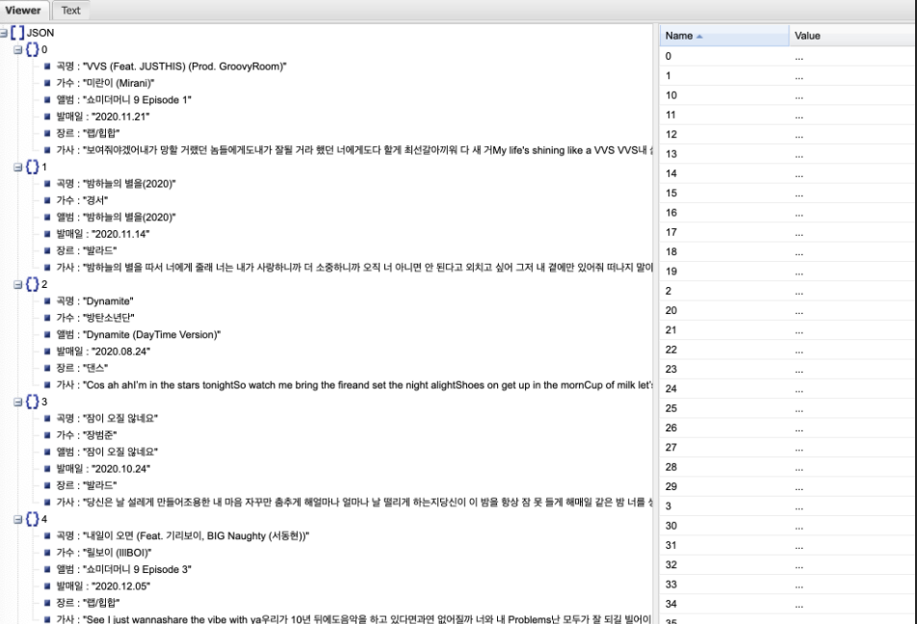The height and width of the screenshot is (624, 917).
Task: Select the "밤하늘의 별을(2020)" 곡명 row
Action: [x=116, y=184]
